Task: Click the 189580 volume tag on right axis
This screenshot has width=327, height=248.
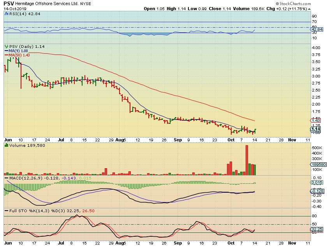Action: click(x=318, y=164)
